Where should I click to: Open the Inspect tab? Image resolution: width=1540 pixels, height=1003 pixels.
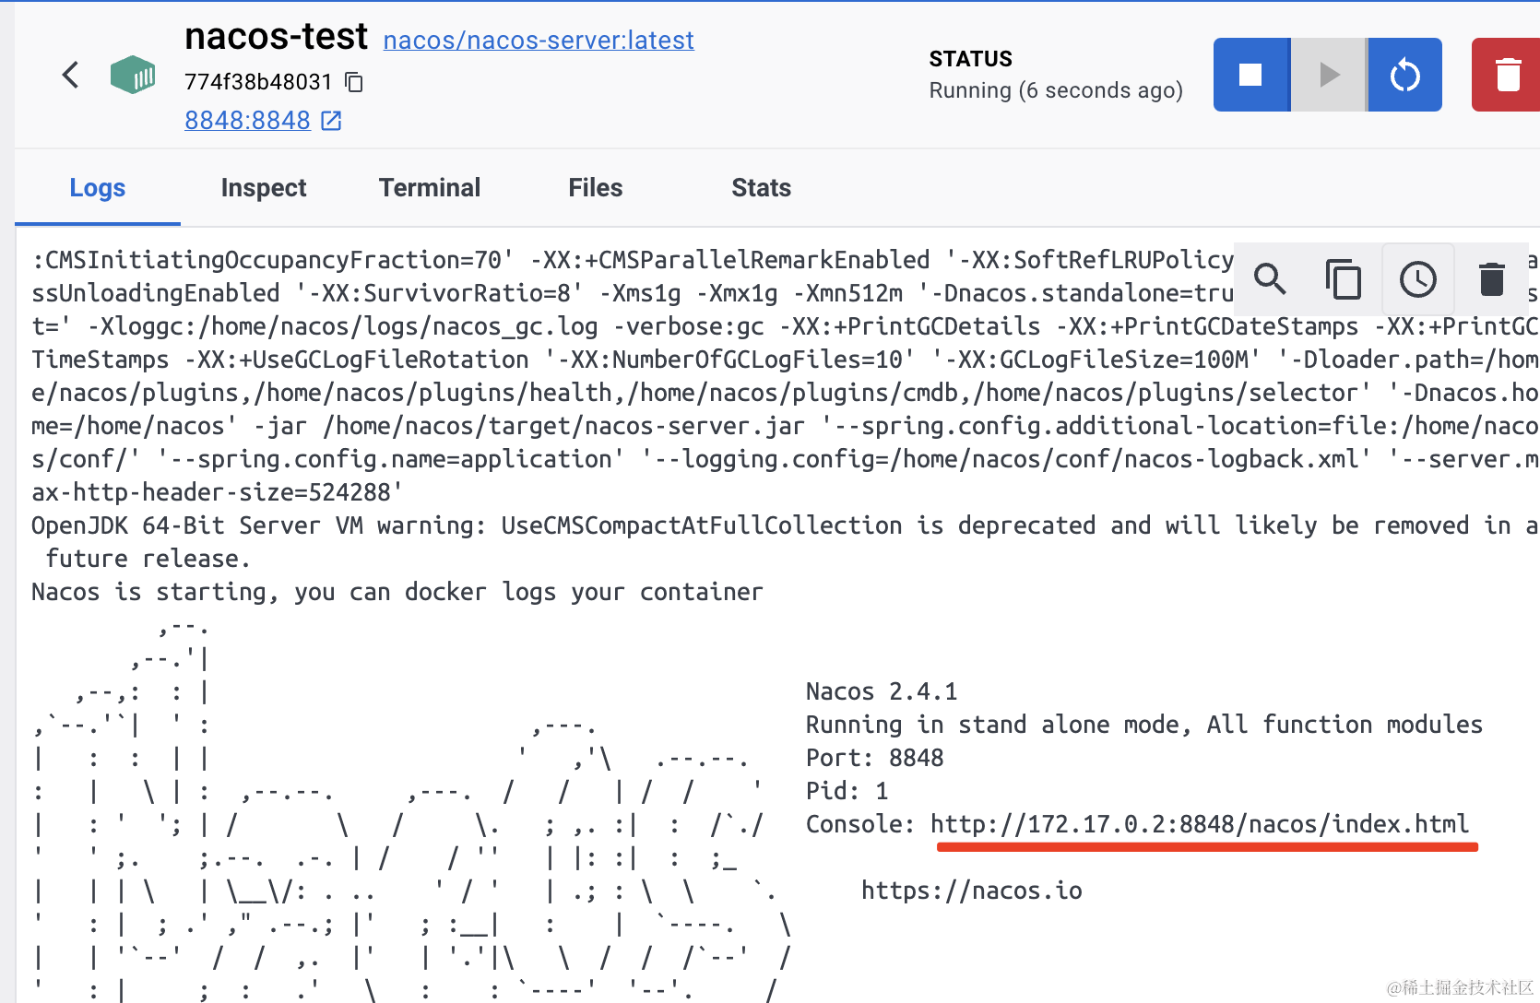click(264, 188)
